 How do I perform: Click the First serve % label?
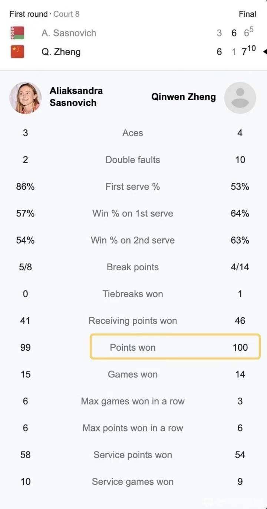133,186
